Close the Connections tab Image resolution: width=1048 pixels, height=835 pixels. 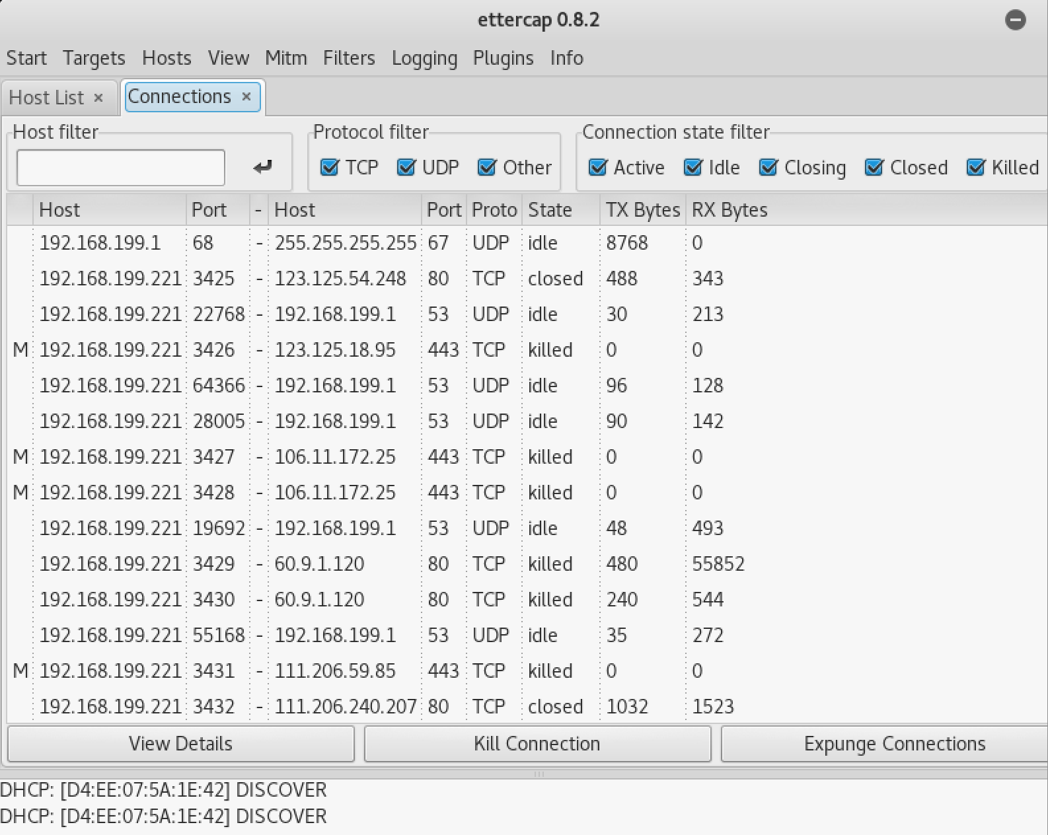coord(246,96)
